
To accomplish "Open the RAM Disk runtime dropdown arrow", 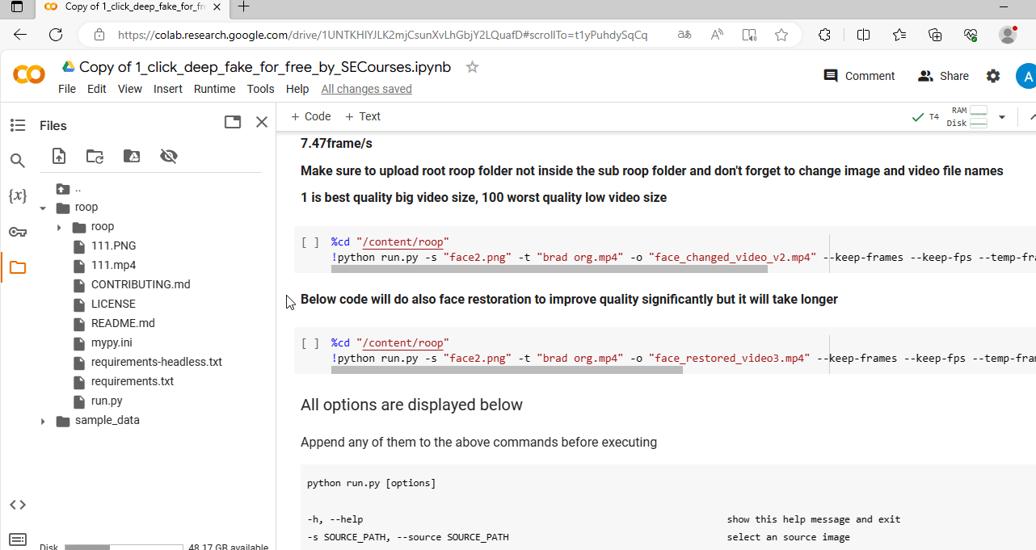I will 1002,117.
